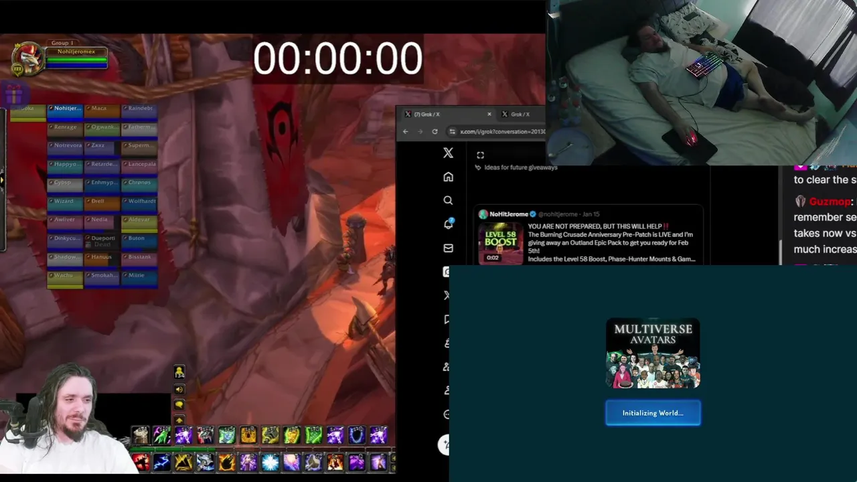Open X notifications bell icon
The image size is (857, 482).
coord(448,224)
